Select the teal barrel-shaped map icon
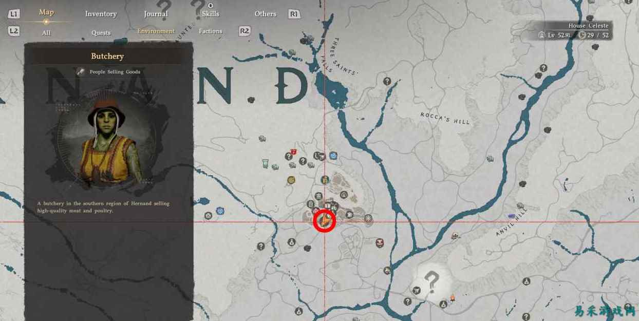639x321 pixels. pos(265,164)
